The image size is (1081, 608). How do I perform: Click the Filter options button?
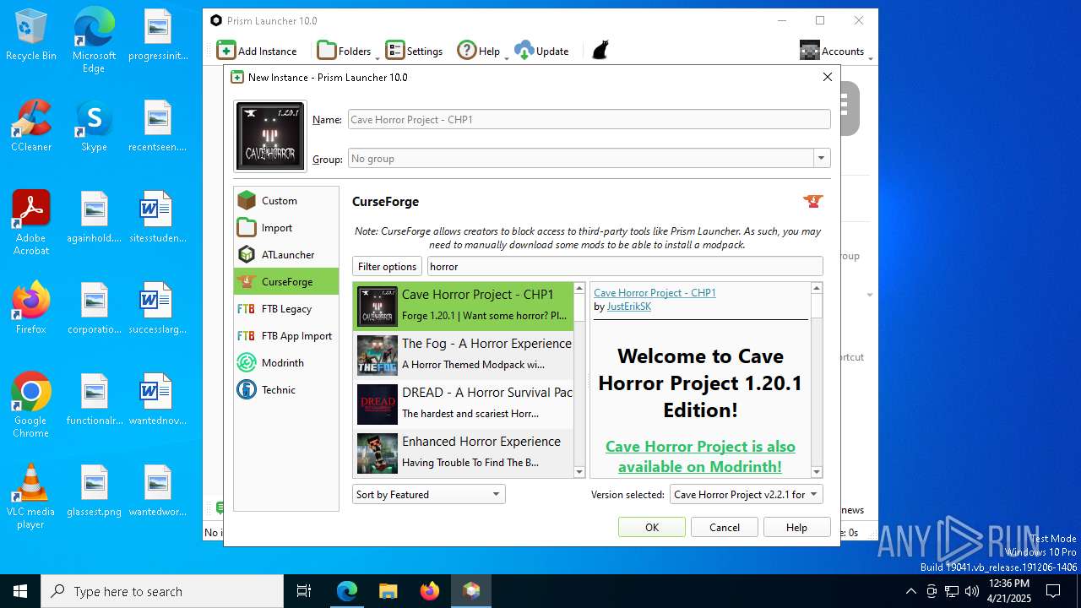(387, 266)
